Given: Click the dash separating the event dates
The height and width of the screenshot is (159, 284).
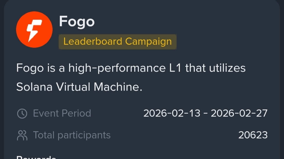Looking at the screenshot, I should (x=205, y=113).
